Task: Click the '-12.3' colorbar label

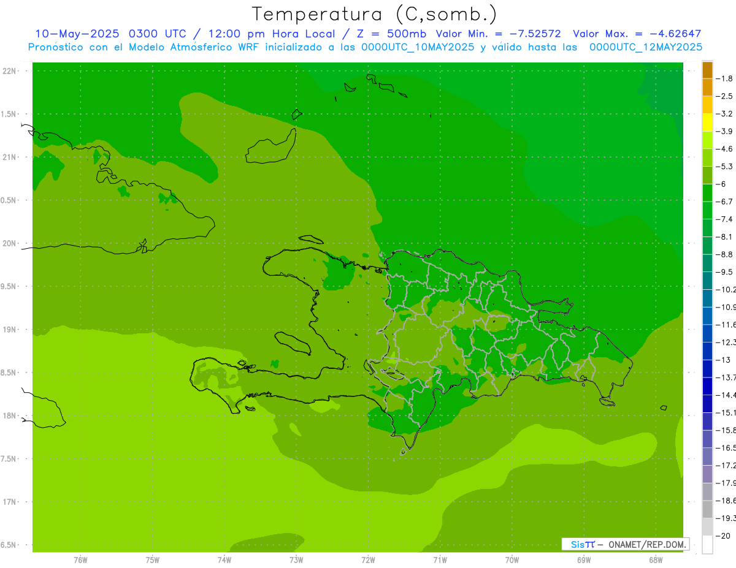Action: pos(726,342)
